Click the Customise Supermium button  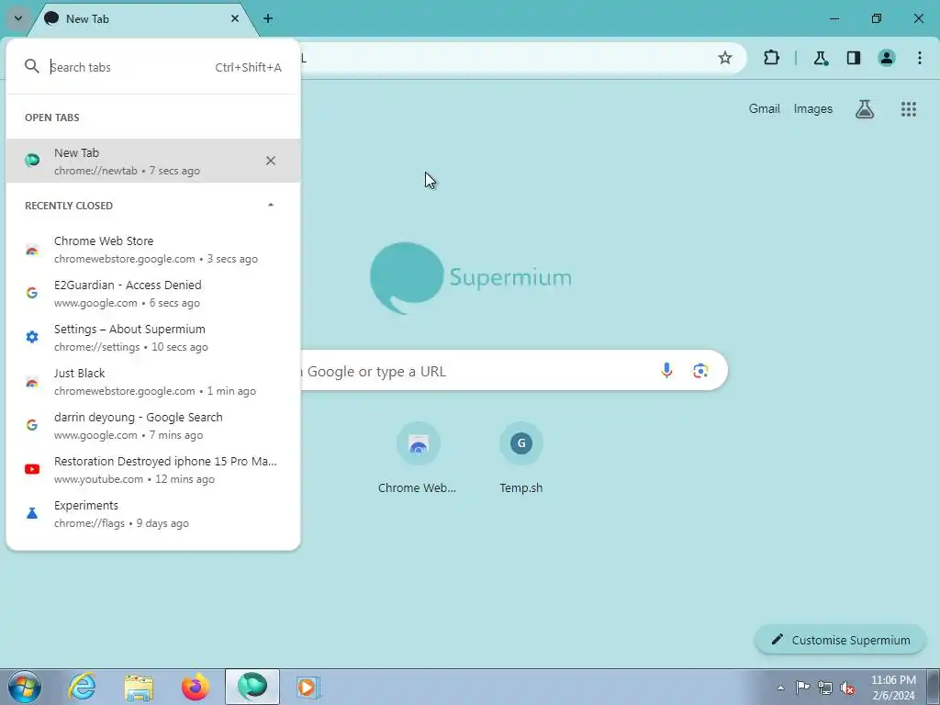coord(841,640)
